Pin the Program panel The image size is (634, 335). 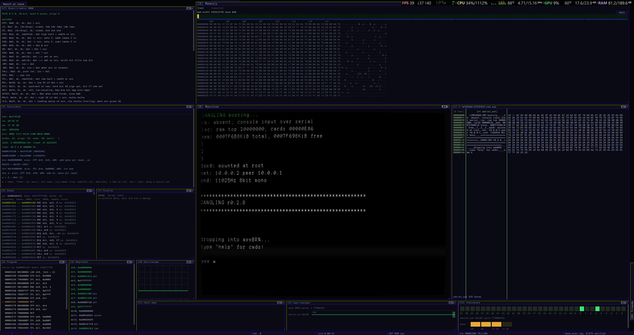tap(61, 262)
